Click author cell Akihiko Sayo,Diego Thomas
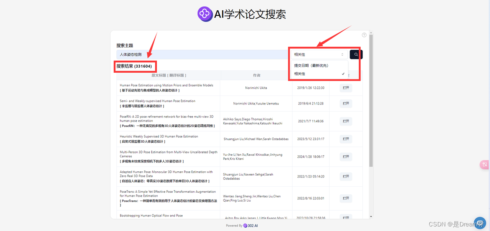The height and width of the screenshot is (231, 490). point(253,121)
